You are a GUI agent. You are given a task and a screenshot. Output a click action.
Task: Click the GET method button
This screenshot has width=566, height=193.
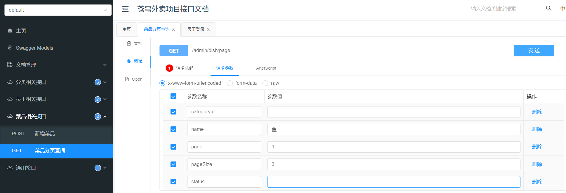174,51
